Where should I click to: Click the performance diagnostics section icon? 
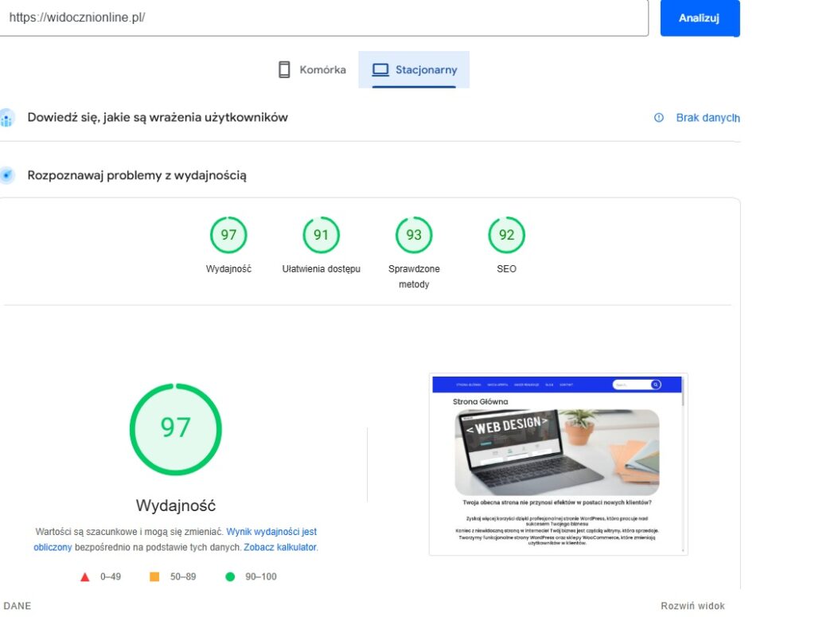point(6,174)
